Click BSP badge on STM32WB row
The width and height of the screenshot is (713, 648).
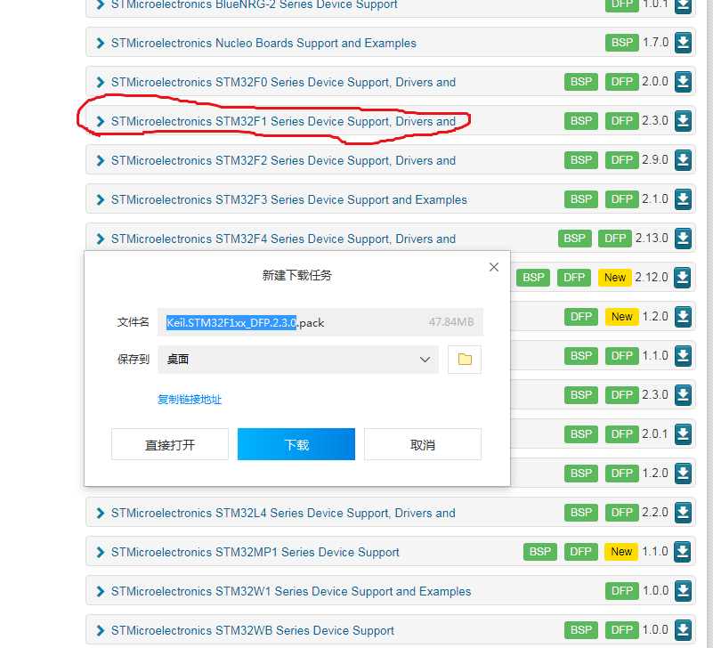pyautogui.click(x=581, y=629)
